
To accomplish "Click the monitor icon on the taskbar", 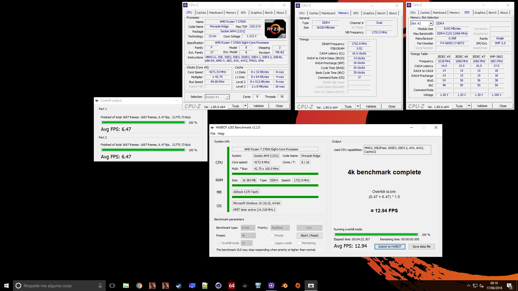I will point(192,286).
